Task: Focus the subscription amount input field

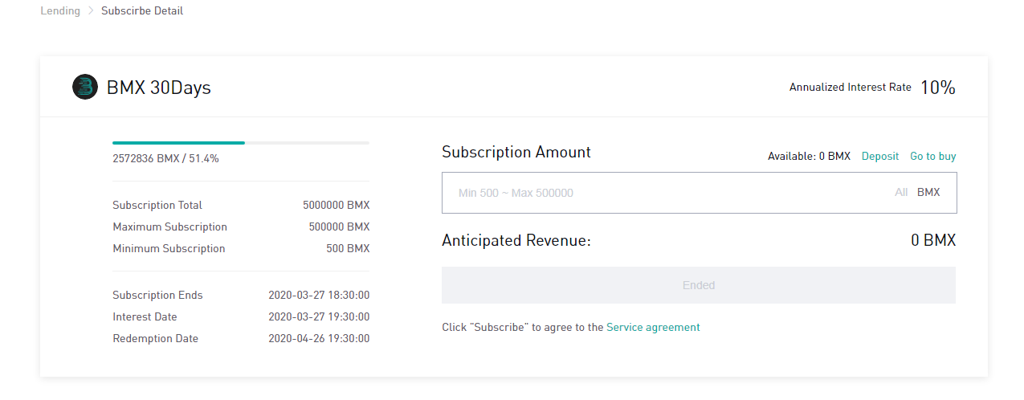Action: (x=667, y=193)
